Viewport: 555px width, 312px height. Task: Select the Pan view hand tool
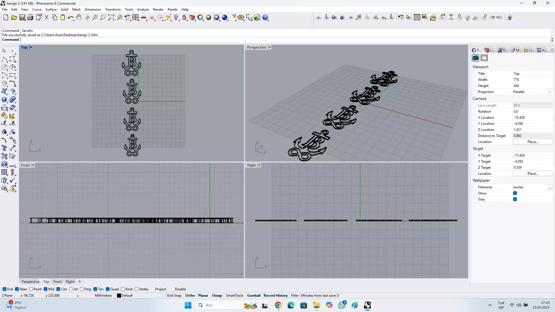pyautogui.click(x=79, y=18)
